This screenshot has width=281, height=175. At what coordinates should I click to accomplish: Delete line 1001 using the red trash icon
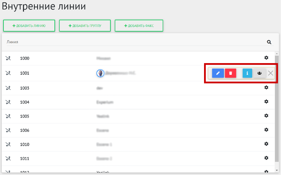pyautogui.click(x=230, y=73)
